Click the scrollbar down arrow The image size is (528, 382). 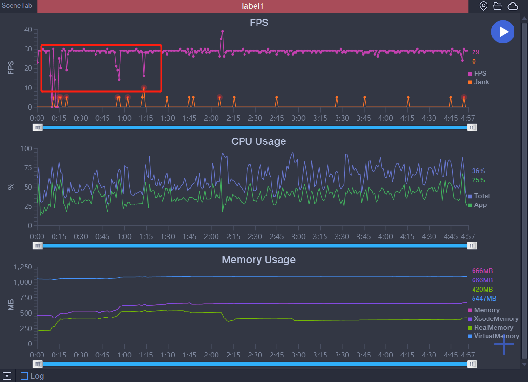coord(524,364)
